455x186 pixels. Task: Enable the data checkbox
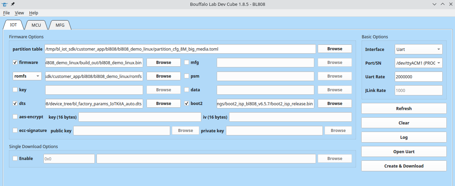pyautogui.click(x=187, y=90)
